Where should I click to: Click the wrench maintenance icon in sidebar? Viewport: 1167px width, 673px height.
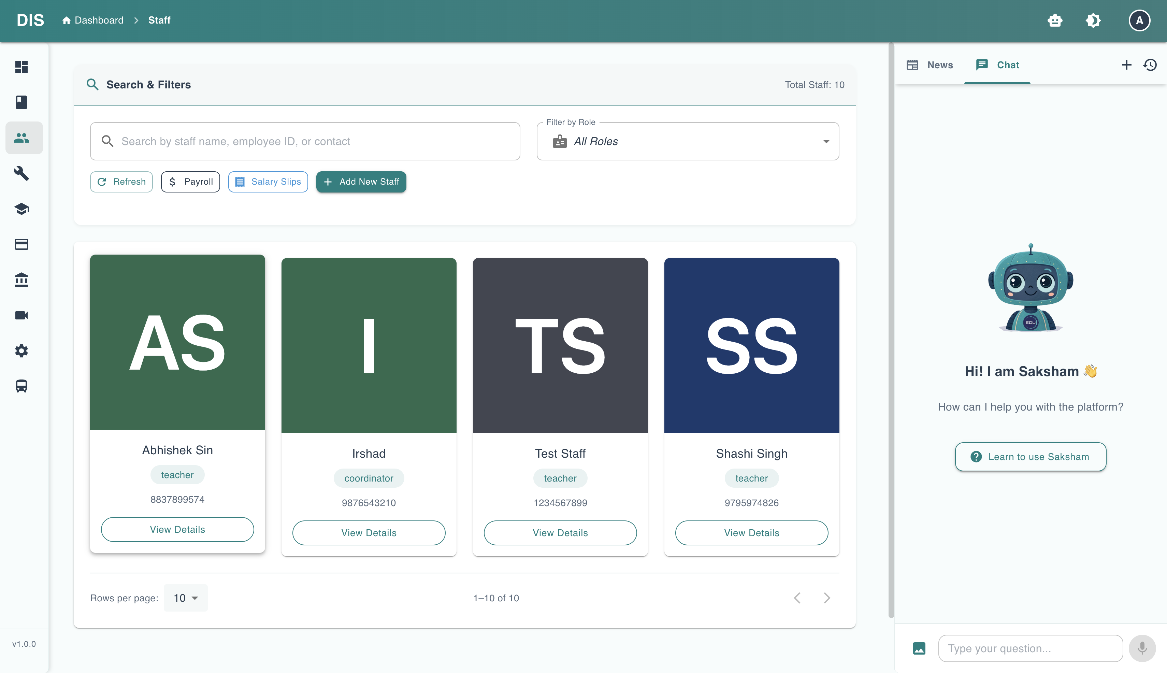[x=21, y=173]
